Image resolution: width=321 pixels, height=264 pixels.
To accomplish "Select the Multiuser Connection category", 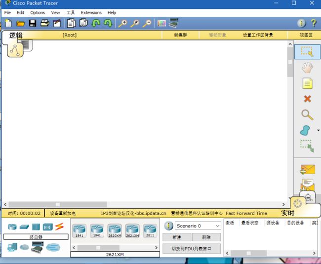I will [53, 247].
